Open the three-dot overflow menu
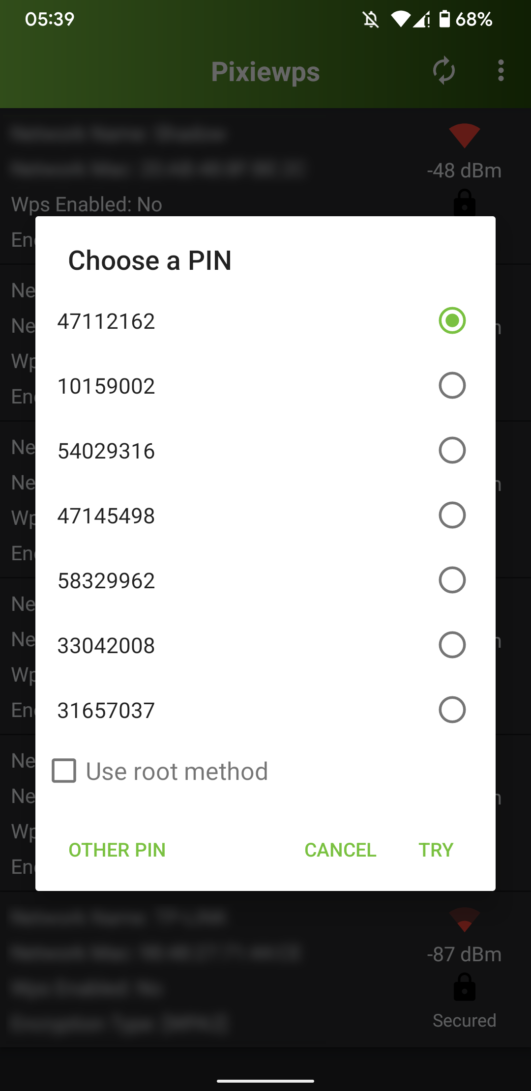The height and width of the screenshot is (1091, 531). click(x=501, y=71)
